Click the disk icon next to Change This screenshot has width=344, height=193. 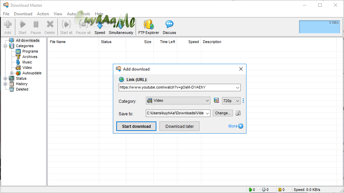click(x=238, y=113)
